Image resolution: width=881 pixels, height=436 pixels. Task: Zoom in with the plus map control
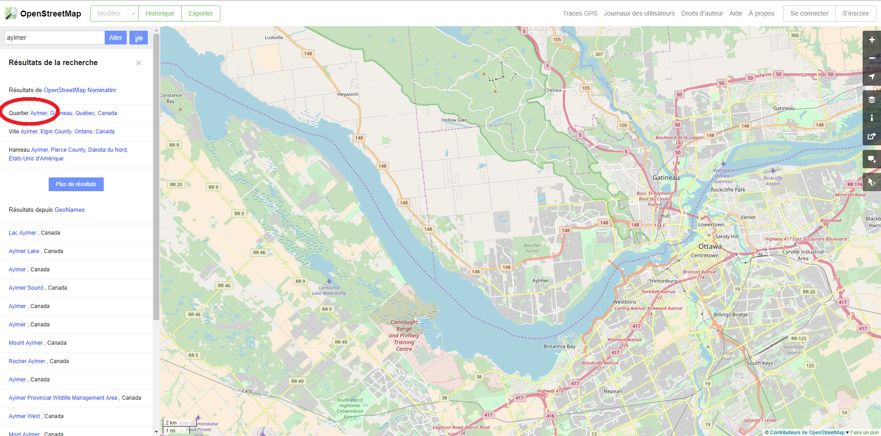point(871,39)
